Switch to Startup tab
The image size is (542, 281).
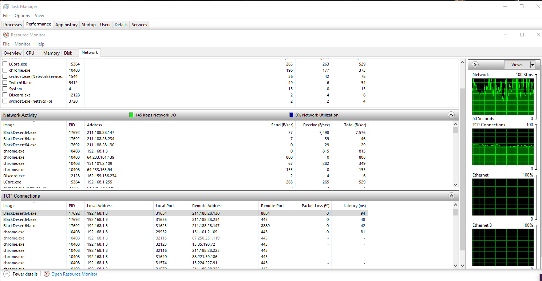coord(88,25)
